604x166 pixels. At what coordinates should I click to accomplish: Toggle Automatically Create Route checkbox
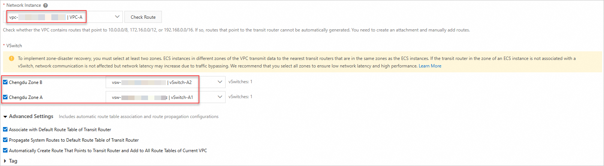pyautogui.click(x=5, y=150)
